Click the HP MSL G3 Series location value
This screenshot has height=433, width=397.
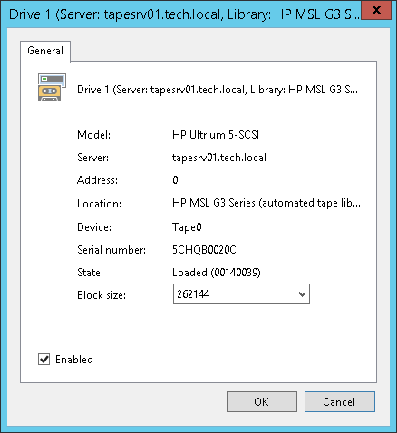pyautogui.click(x=266, y=203)
